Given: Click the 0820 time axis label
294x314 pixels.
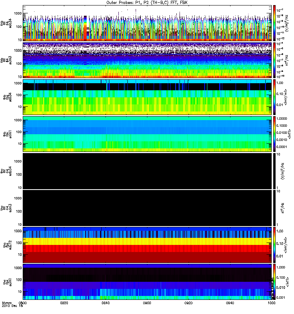Looking at the screenshot, I should (x=64, y=303).
